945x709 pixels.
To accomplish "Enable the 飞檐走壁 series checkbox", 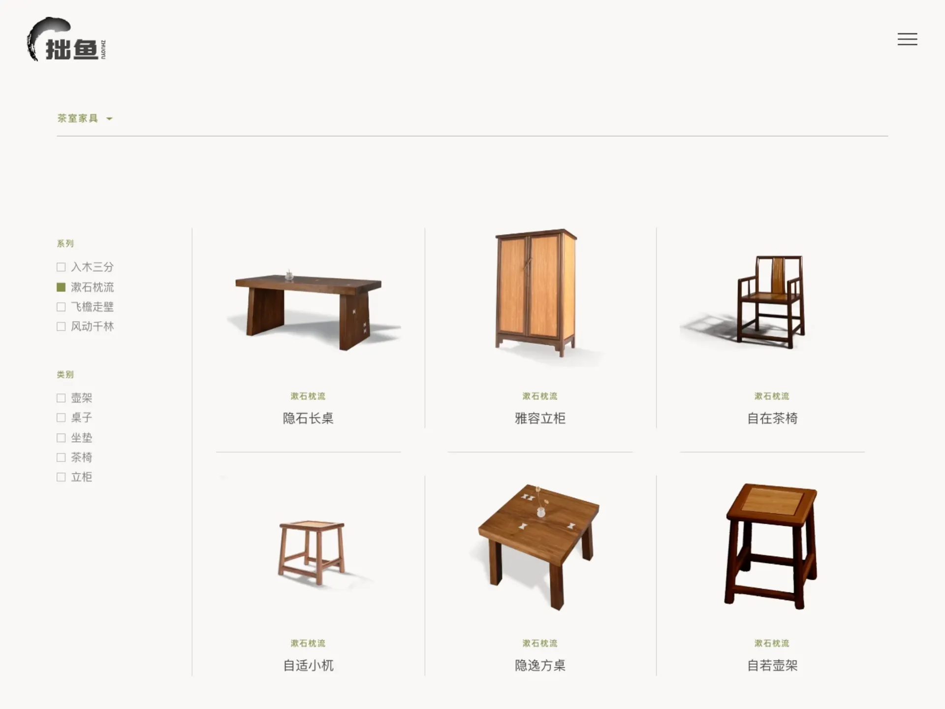I will coord(61,307).
